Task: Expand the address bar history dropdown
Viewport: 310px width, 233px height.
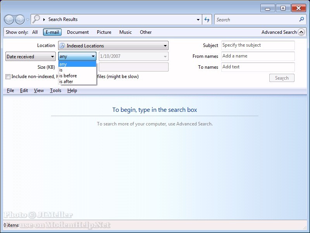Action: point(198,20)
